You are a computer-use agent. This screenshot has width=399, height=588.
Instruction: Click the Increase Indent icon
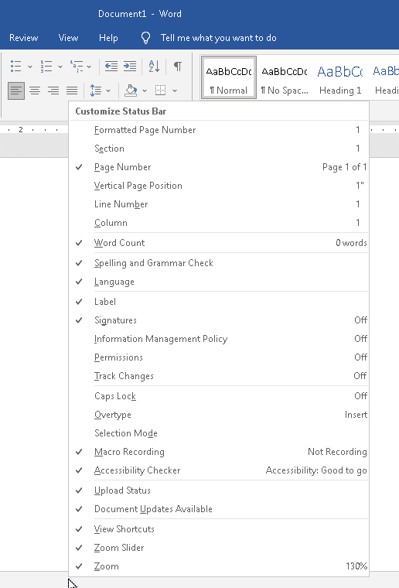click(x=130, y=67)
